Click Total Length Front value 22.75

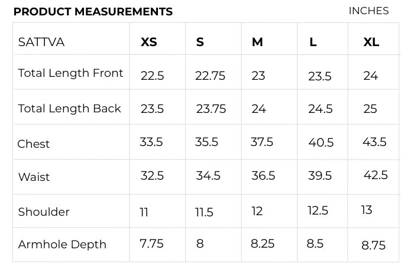click(210, 76)
